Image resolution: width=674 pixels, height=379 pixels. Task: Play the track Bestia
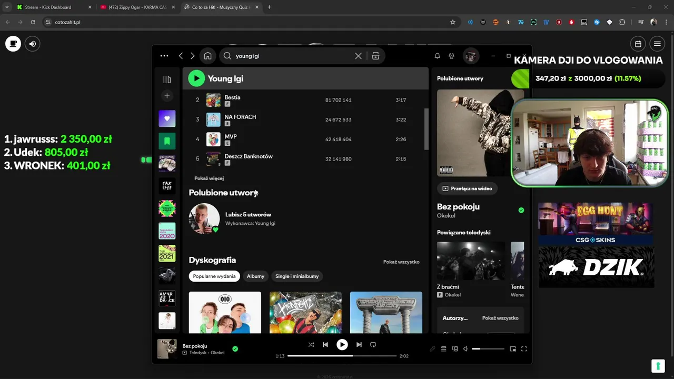point(305,100)
